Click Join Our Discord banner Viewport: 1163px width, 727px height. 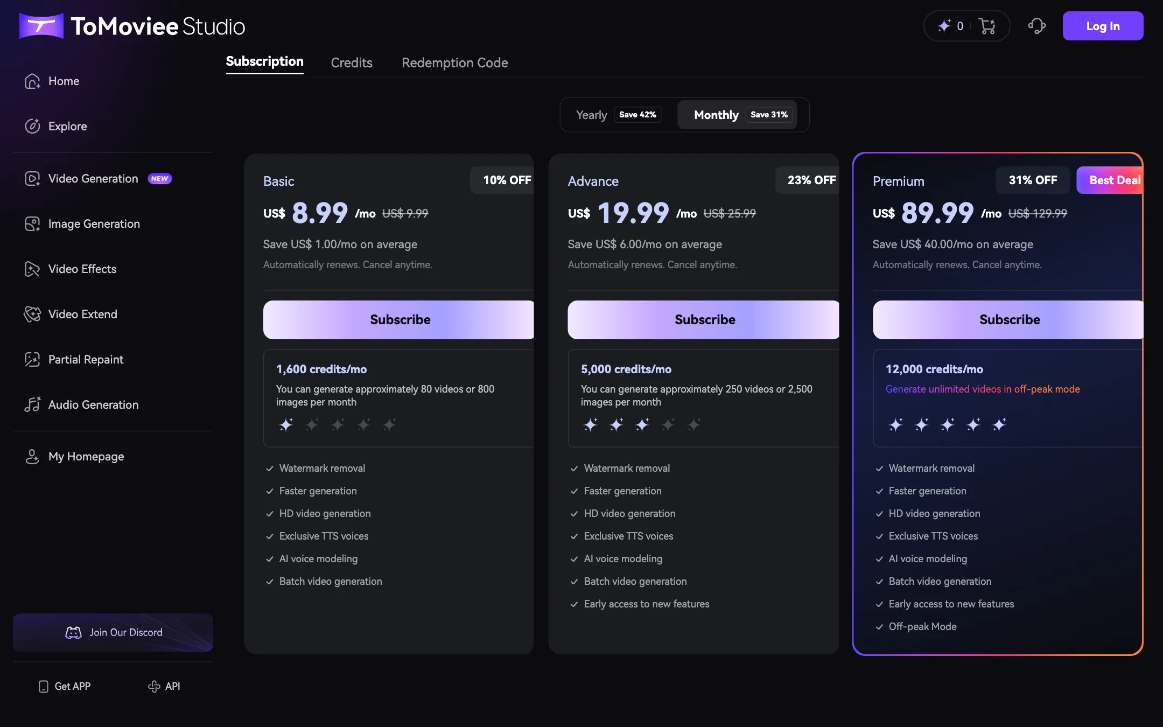click(113, 632)
